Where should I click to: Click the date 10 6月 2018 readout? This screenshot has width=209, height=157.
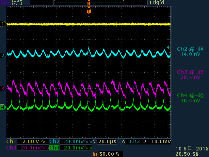coord(192,148)
